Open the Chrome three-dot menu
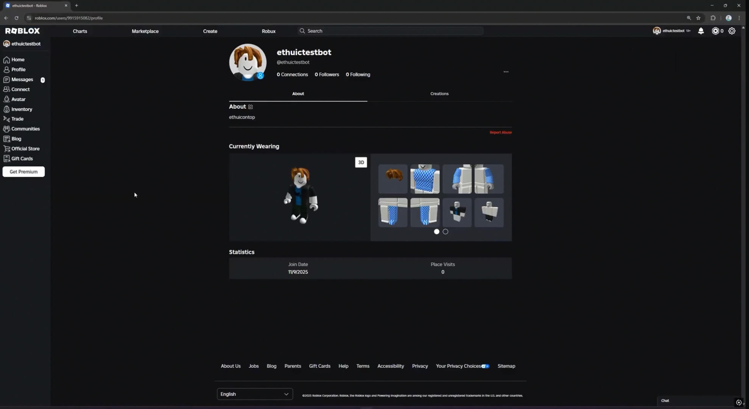The image size is (749, 409). pos(739,18)
